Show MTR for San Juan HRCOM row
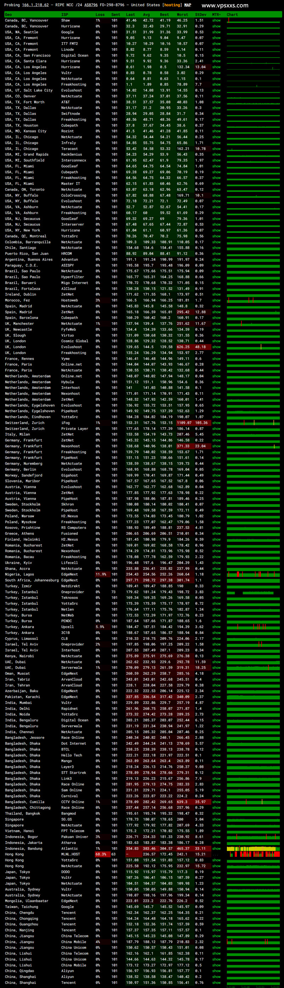284x988 pixels. (x=217, y=253)
